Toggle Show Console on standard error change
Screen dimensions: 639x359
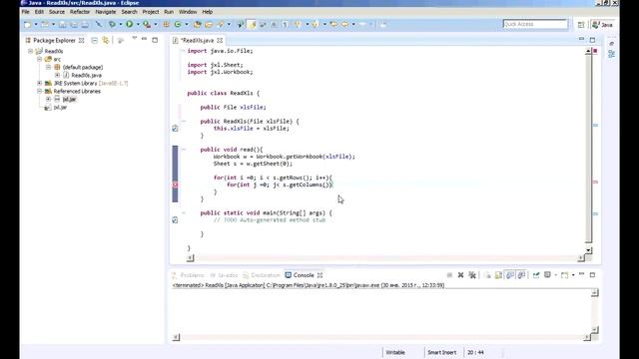point(521,275)
